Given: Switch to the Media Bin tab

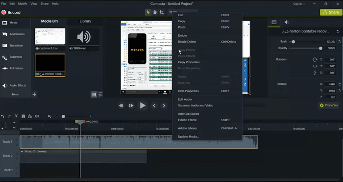Looking at the screenshot, I should (x=49, y=21).
